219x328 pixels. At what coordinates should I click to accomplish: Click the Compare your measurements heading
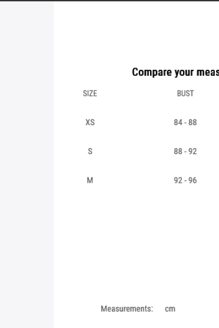coord(175,72)
